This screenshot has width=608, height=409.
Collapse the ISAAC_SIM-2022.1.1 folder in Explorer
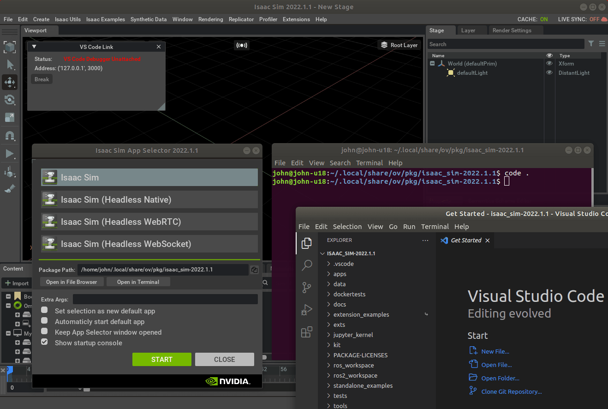tap(323, 253)
